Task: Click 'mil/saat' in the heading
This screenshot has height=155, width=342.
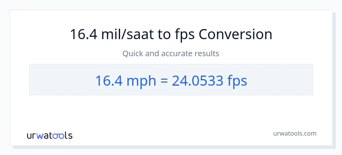Action: pyautogui.click(x=127, y=34)
